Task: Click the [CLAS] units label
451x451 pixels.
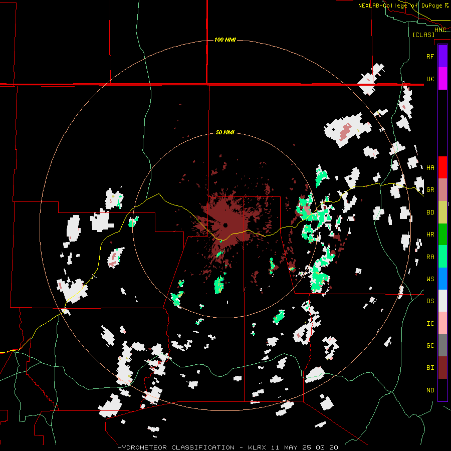Action: 423,35
